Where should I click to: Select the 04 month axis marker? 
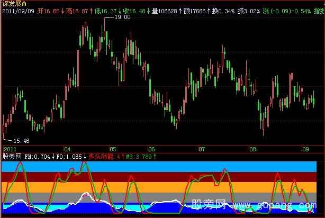click(x=67, y=149)
